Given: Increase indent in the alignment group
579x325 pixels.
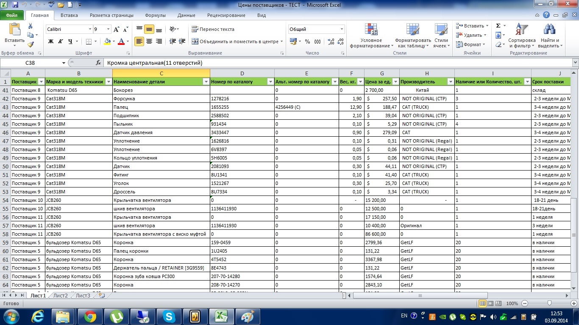Looking at the screenshot, I should coord(182,41).
